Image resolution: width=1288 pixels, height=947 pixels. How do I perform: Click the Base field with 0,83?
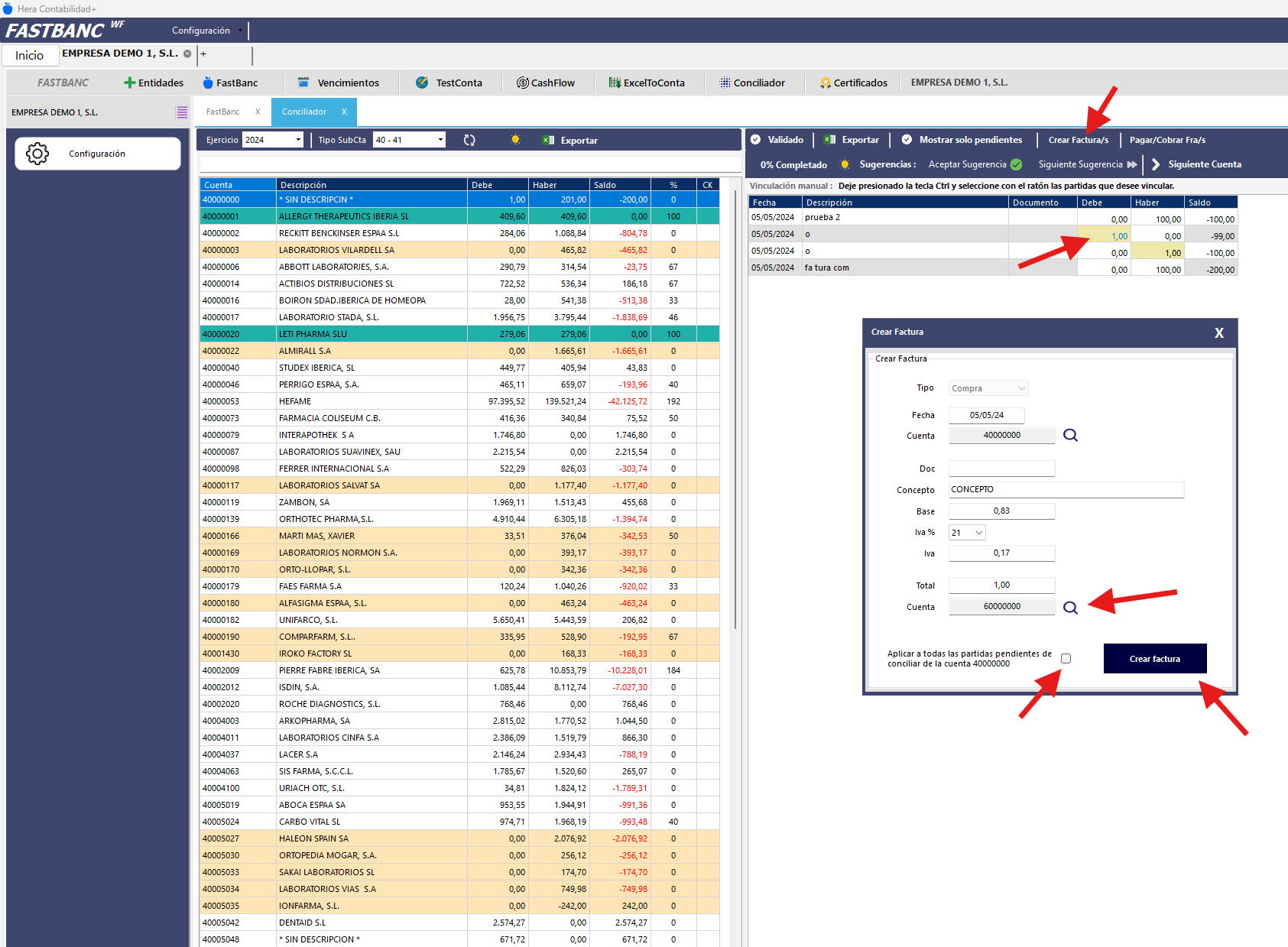click(x=1001, y=511)
